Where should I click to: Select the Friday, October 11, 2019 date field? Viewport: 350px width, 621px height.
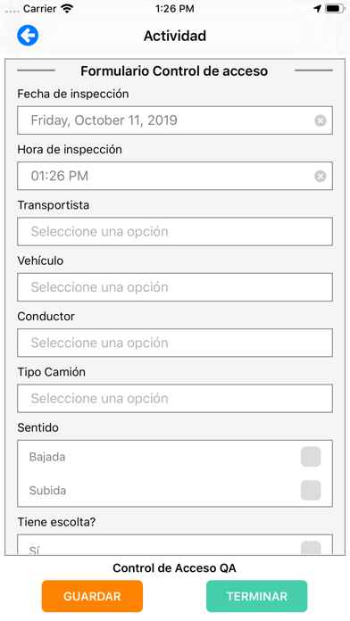[175, 120]
